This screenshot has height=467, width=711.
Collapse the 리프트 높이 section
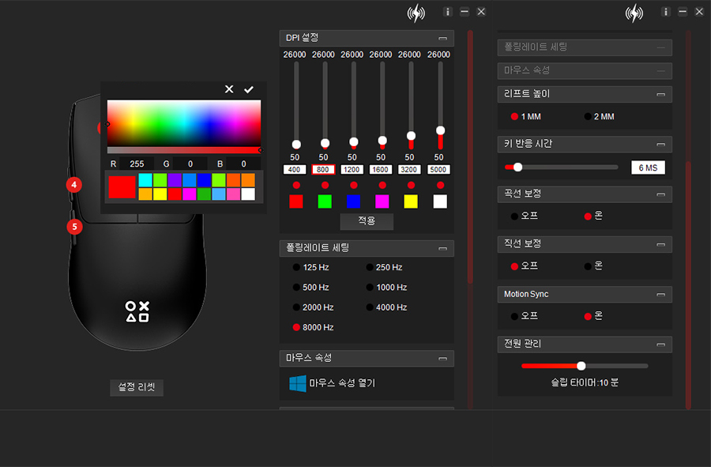(x=661, y=94)
